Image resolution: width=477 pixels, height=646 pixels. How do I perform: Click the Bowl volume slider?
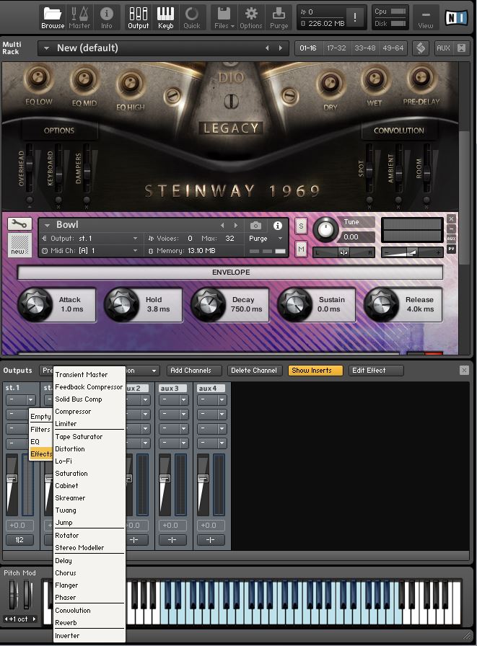[x=412, y=252]
